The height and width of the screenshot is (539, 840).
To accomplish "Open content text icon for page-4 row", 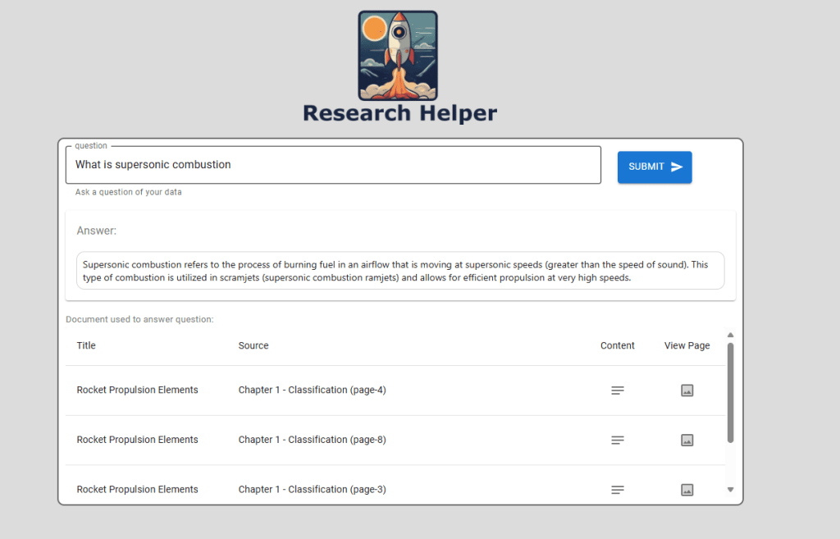I will [x=618, y=391].
